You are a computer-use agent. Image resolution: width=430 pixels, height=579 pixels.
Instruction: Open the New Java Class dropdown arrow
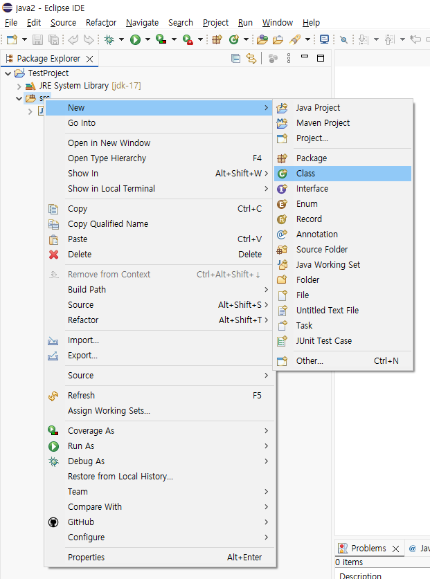click(x=246, y=39)
